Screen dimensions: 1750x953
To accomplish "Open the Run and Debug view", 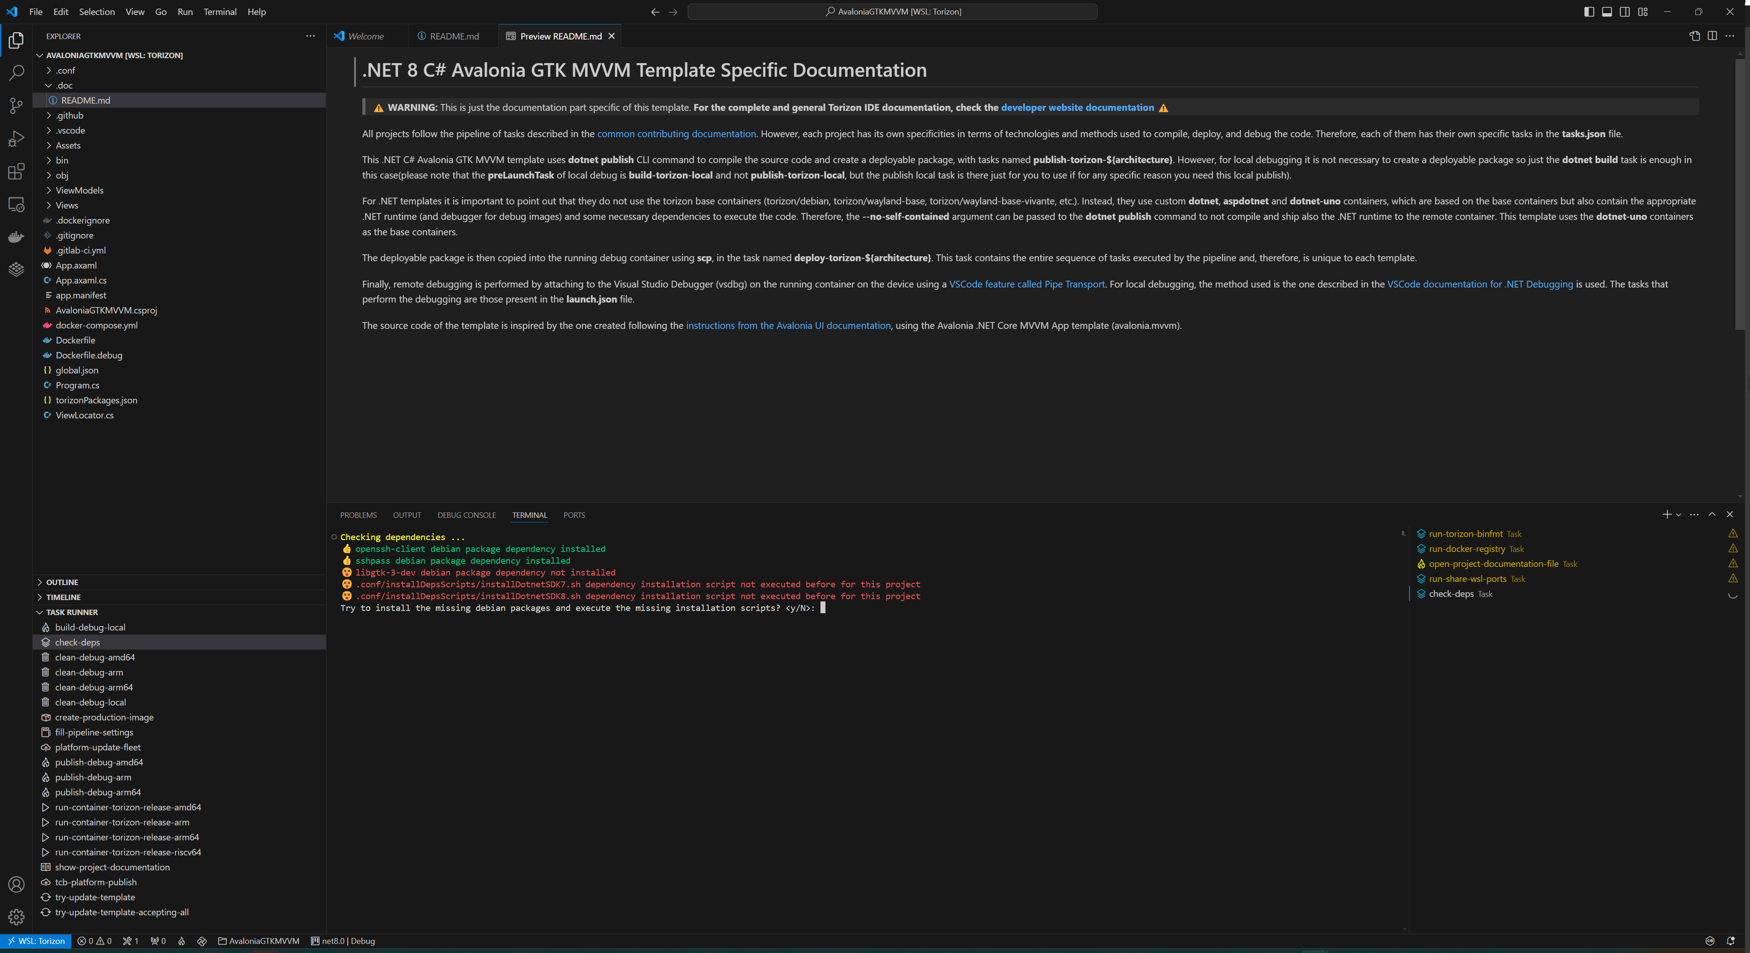I will 16,139.
